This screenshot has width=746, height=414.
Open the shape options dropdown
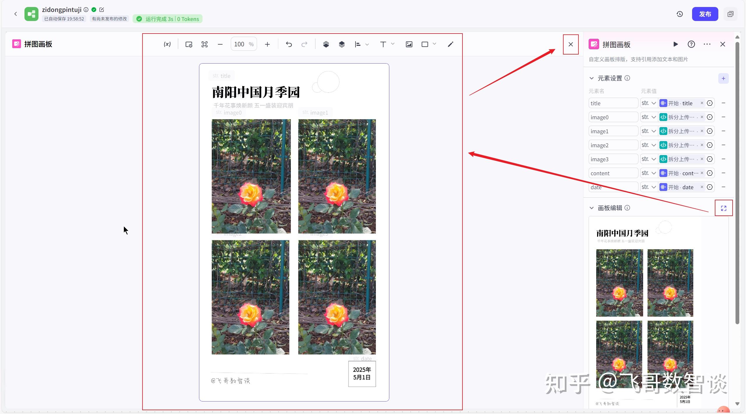pos(434,44)
